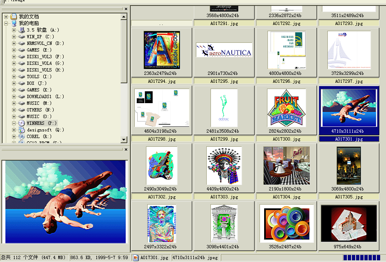Expand the WIN_XP (C:) drive node
Image resolution: width=386 pixels, height=262 pixels.
click(14, 37)
